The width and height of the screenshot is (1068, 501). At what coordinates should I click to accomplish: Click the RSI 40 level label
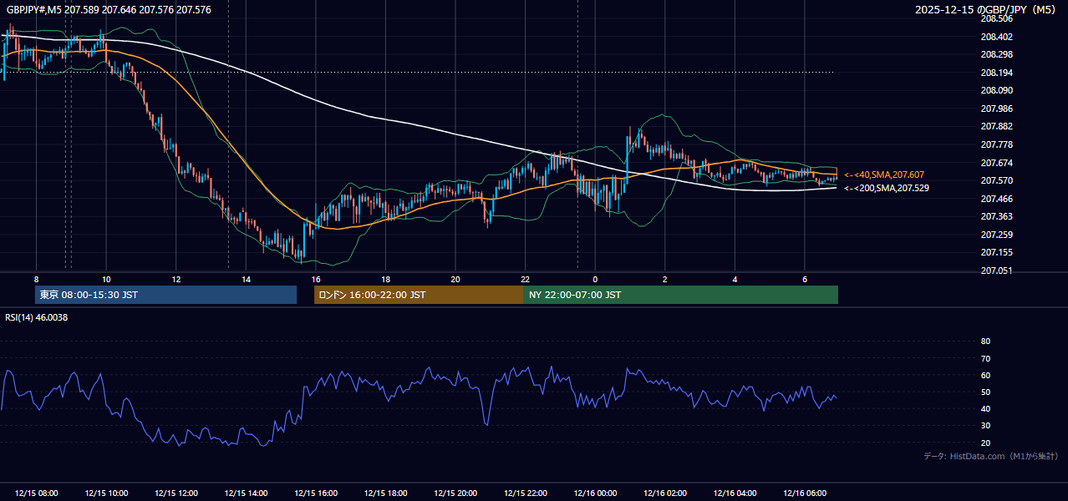tap(985, 408)
